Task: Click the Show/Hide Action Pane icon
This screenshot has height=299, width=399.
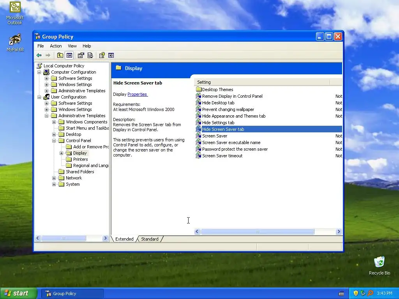Action: [111, 55]
